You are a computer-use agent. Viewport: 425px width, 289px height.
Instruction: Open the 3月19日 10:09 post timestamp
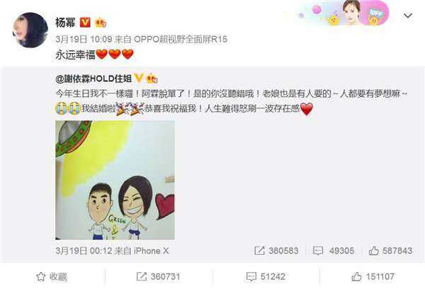click(84, 39)
